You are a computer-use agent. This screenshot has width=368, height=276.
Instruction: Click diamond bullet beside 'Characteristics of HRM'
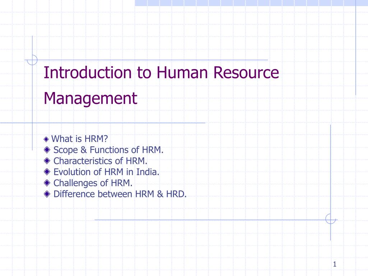coord(47,161)
